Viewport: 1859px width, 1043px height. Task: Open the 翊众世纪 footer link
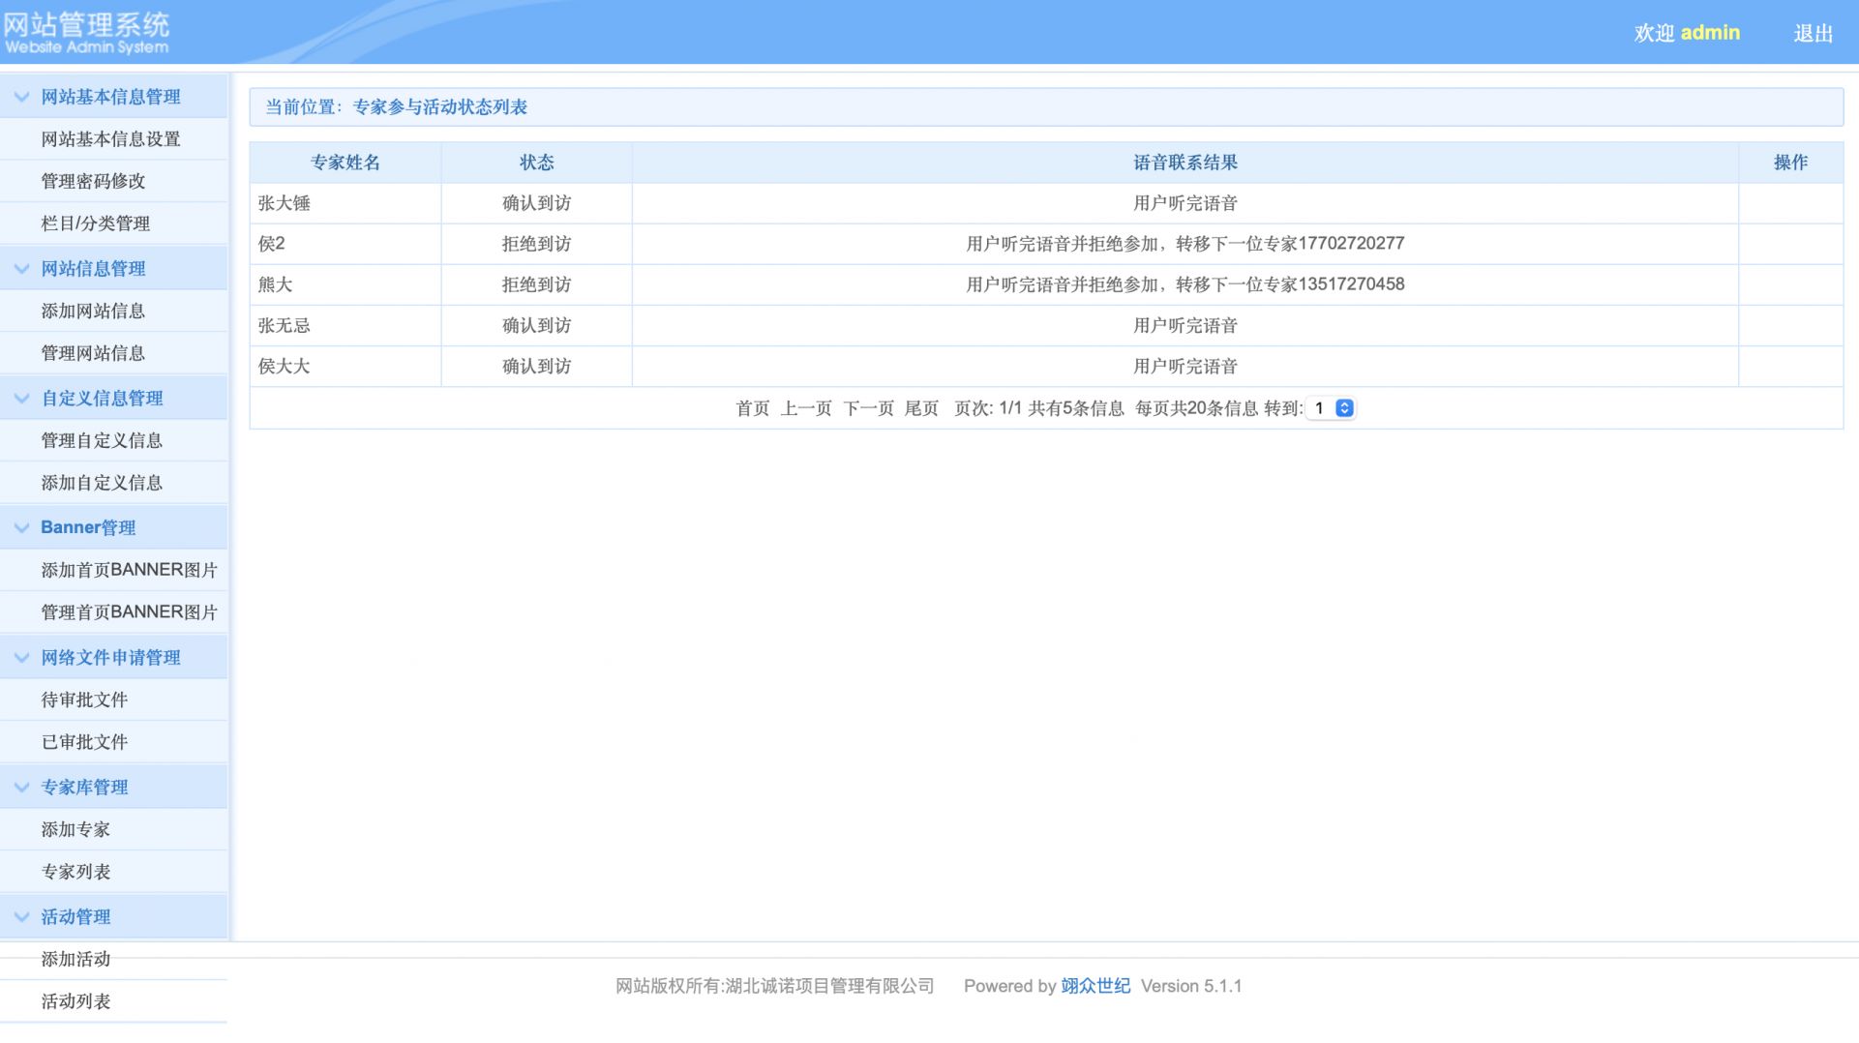click(x=1095, y=986)
